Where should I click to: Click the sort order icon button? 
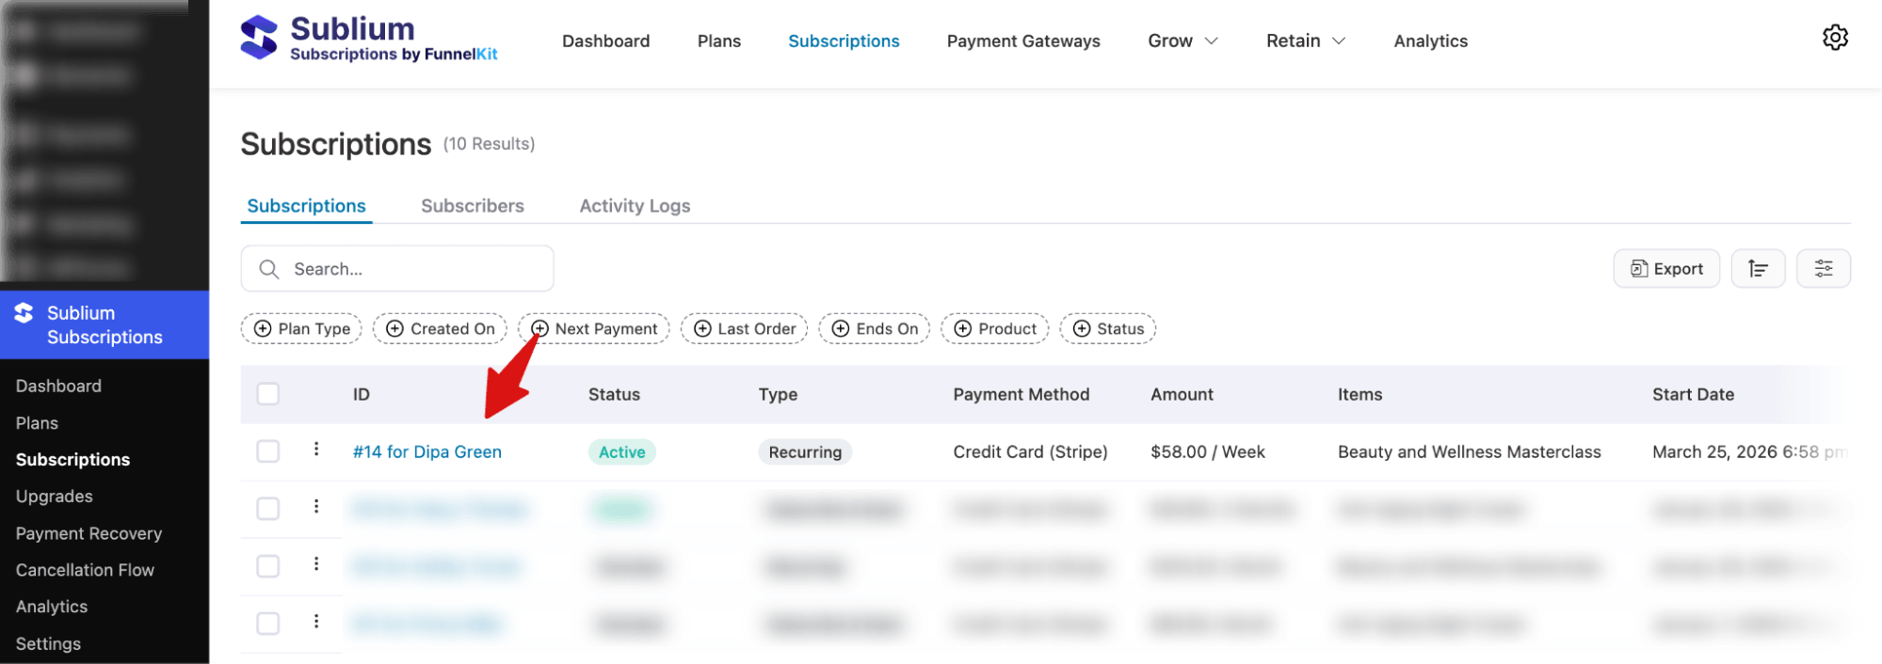pyautogui.click(x=1758, y=269)
